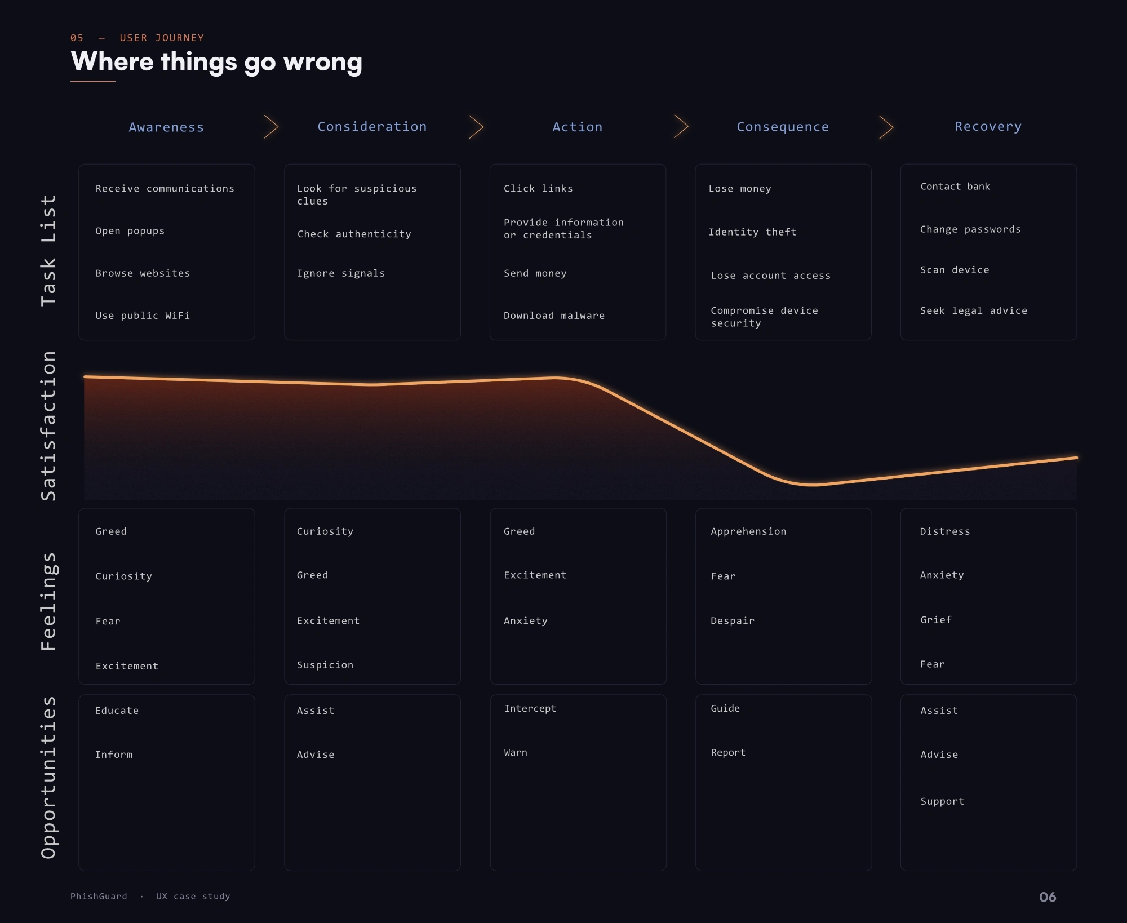This screenshot has height=923, width=1127.
Task: Open the Action stage heading
Action: click(578, 127)
